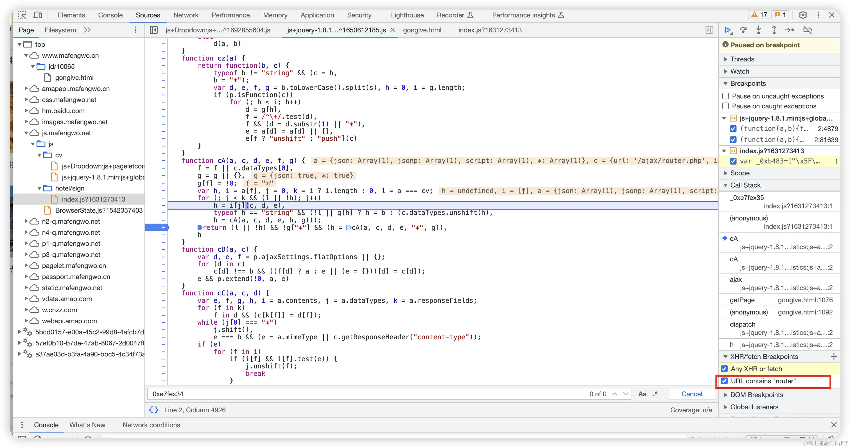850x448 pixels.
Task: Select getPage frame in Call Stack
Action: [742, 300]
